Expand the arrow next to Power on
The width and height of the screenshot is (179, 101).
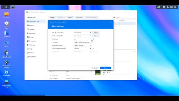(x=84, y=17)
